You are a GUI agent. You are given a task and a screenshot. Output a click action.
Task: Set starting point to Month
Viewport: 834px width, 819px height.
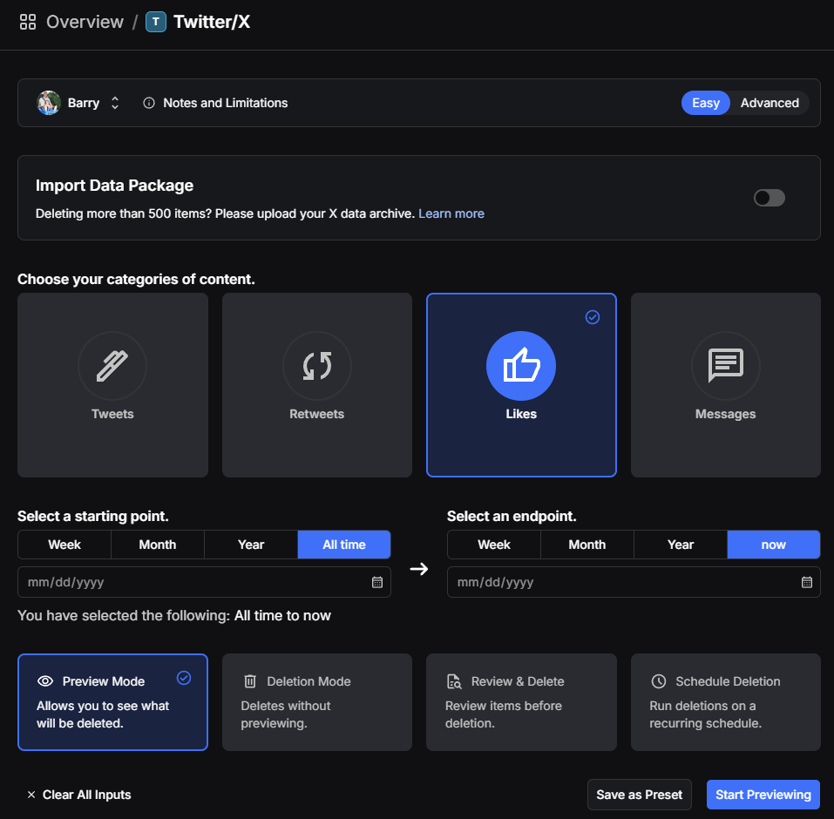(158, 545)
